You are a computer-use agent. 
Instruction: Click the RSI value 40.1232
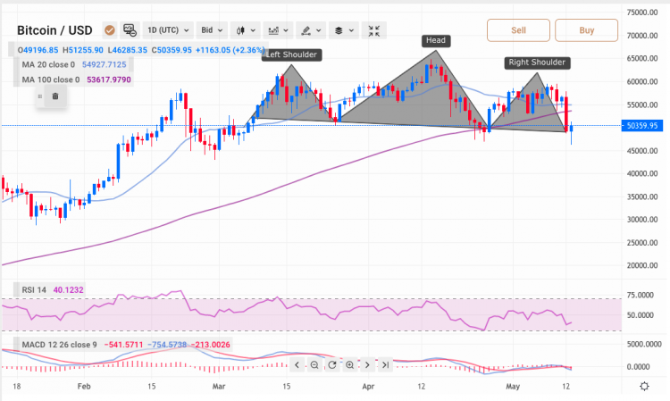coord(69,290)
